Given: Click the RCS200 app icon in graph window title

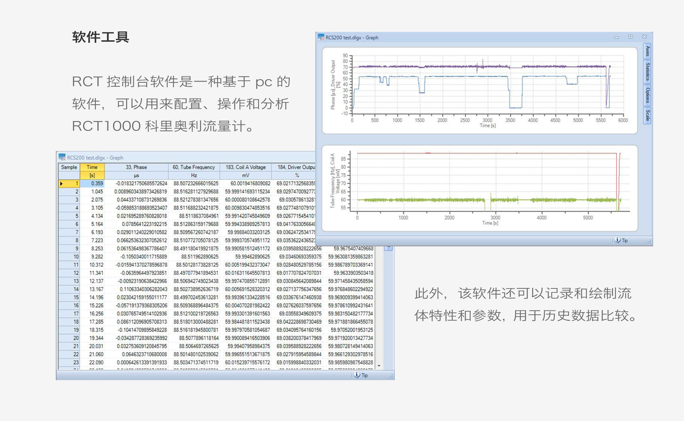Looking at the screenshot, I should 321,37.
